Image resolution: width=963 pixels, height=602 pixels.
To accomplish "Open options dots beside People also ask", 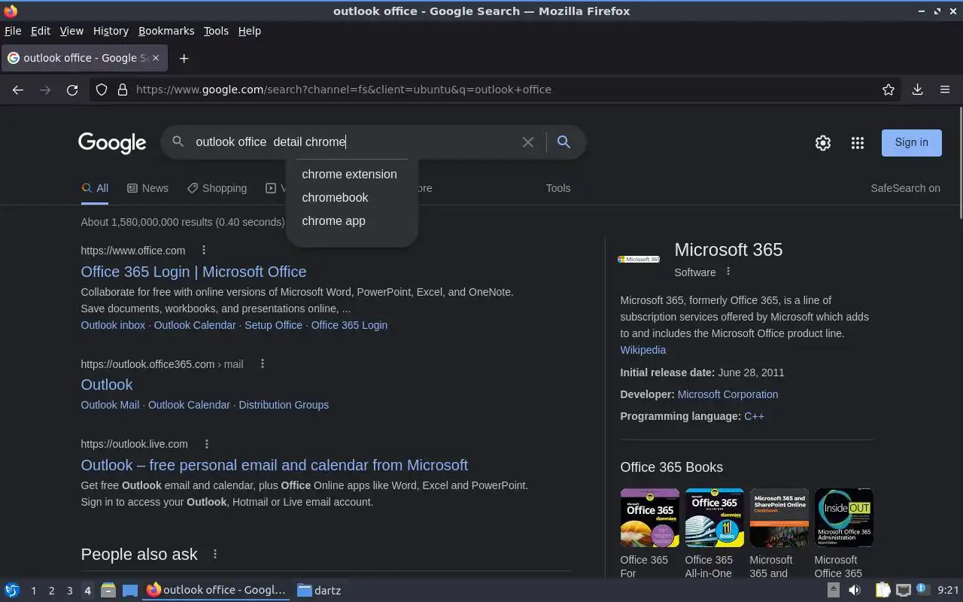I will tap(214, 554).
